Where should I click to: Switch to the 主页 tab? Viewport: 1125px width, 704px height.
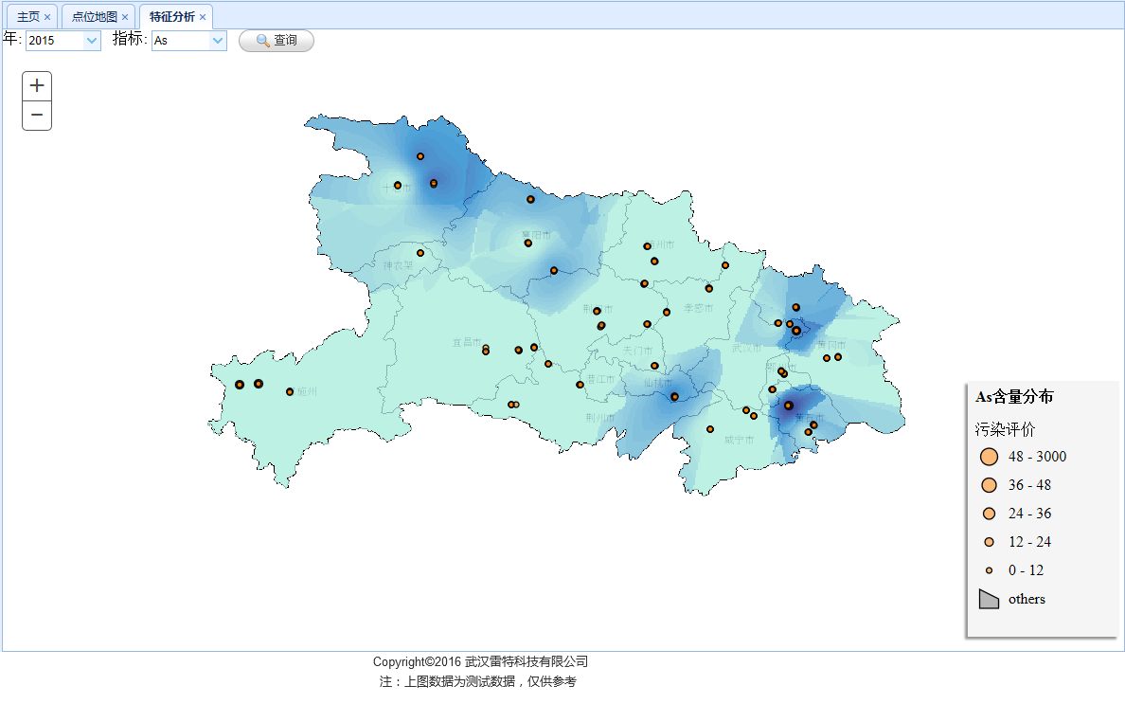pyautogui.click(x=28, y=17)
